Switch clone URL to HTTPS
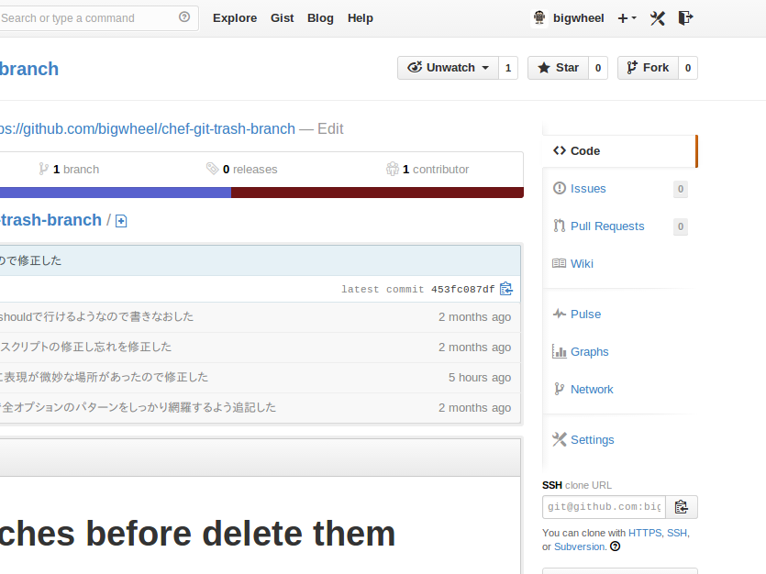This screenshot has height=574, width=766. click(645, 533)
